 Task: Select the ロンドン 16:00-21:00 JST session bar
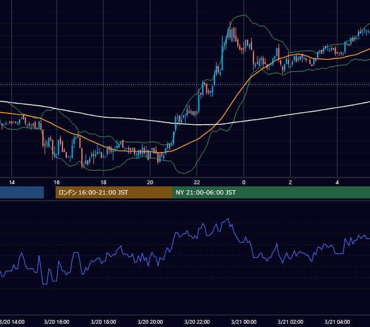[114, 192]
